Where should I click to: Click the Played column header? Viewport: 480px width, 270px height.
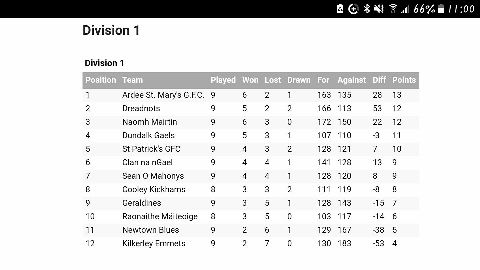(x=223, y=80)
